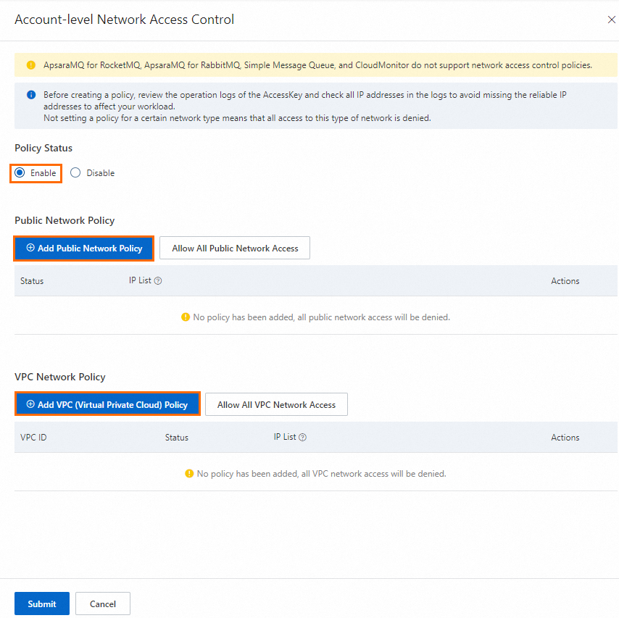Select the Enable policy status radio
619x618 pixels.
[x=20, y=173]
